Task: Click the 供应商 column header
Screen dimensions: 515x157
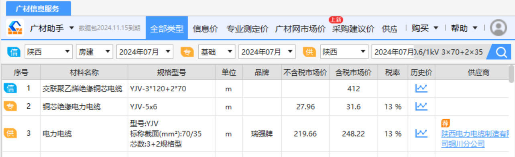Action: click(472, 72)
